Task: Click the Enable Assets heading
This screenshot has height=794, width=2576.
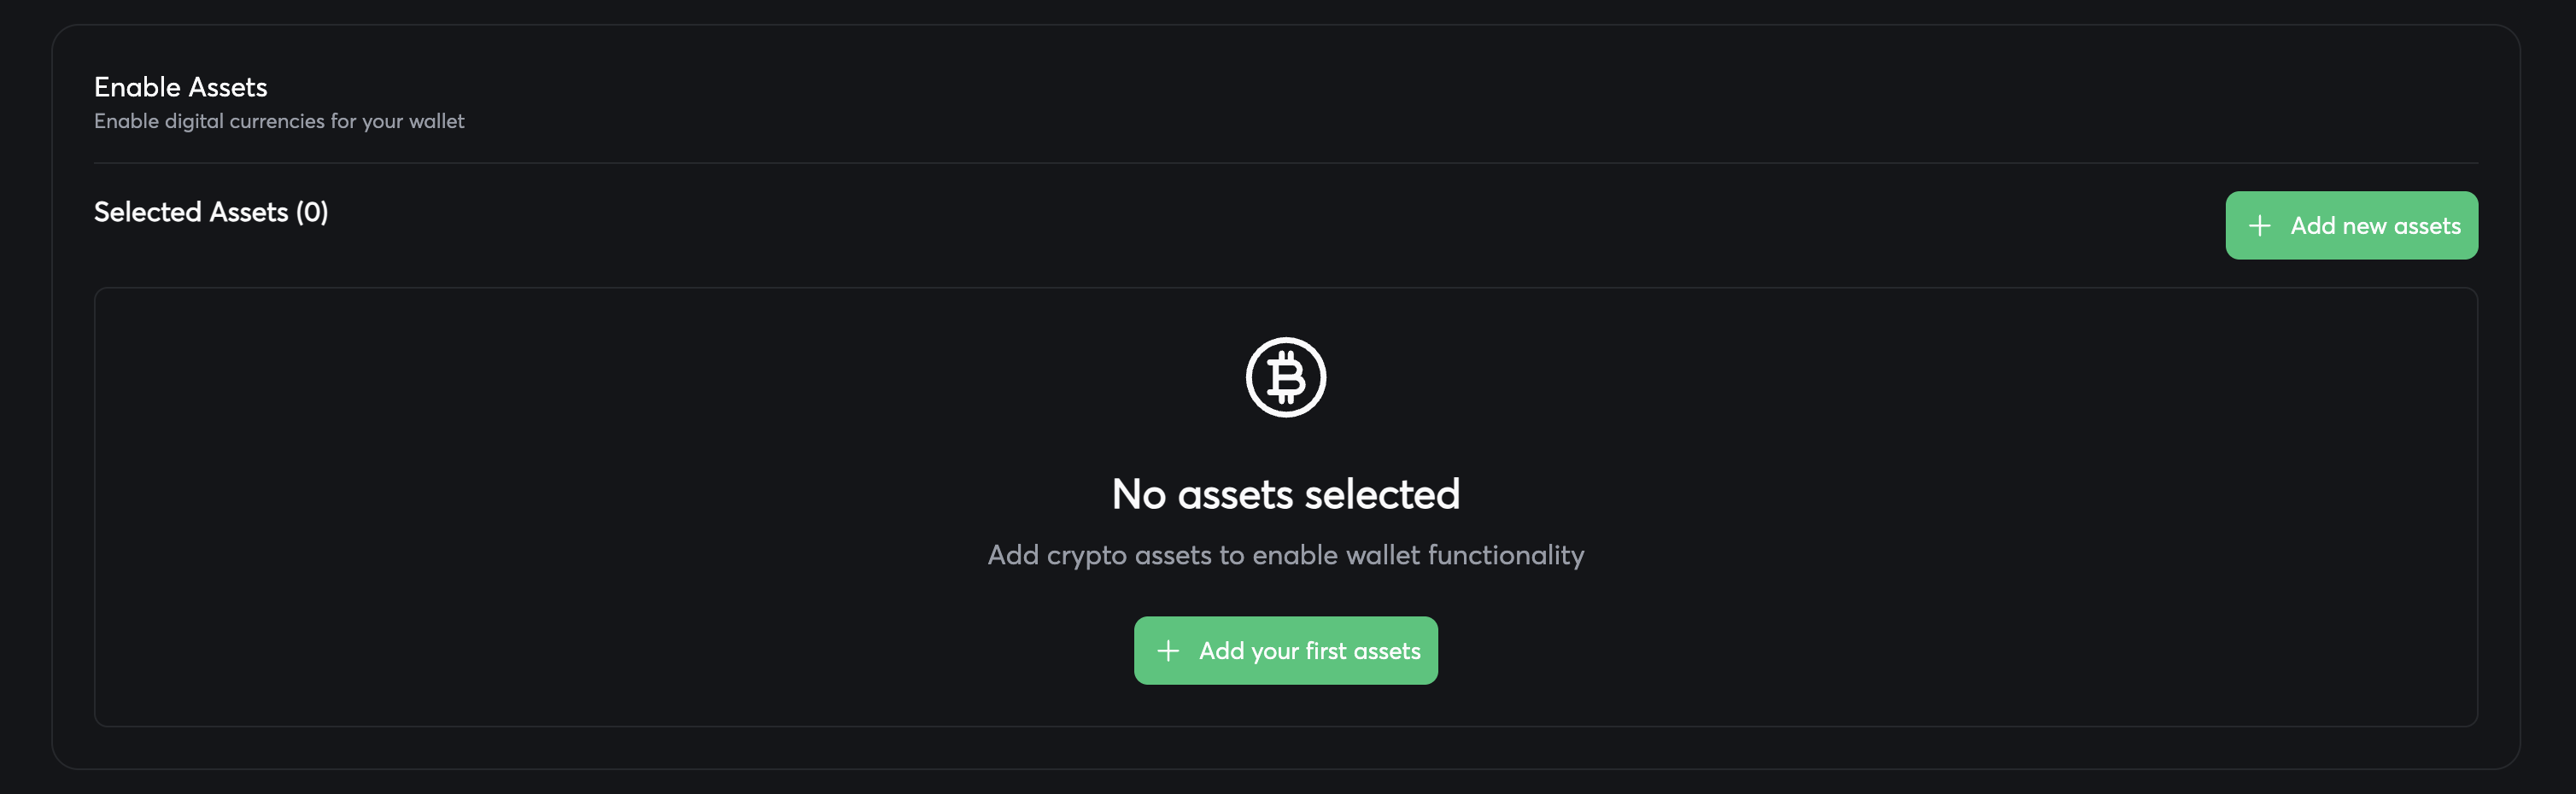Action: tap(180, 87)
